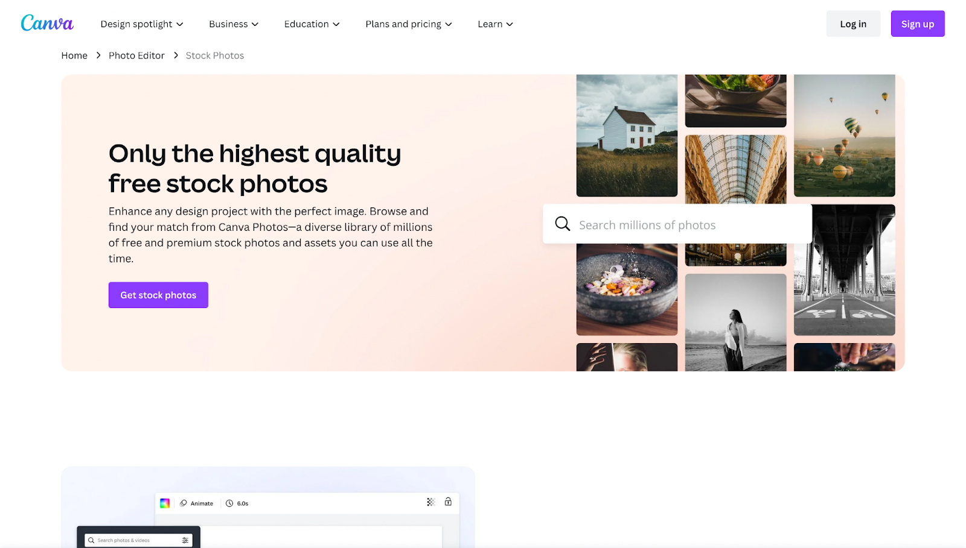Click the filter sliders icon in the small search box
966x548 pixels.
pyautogui.click(x=185, y=540)
